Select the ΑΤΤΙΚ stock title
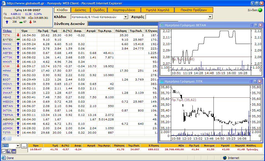This screenshot has width=265, height=161. click(7, 57)
